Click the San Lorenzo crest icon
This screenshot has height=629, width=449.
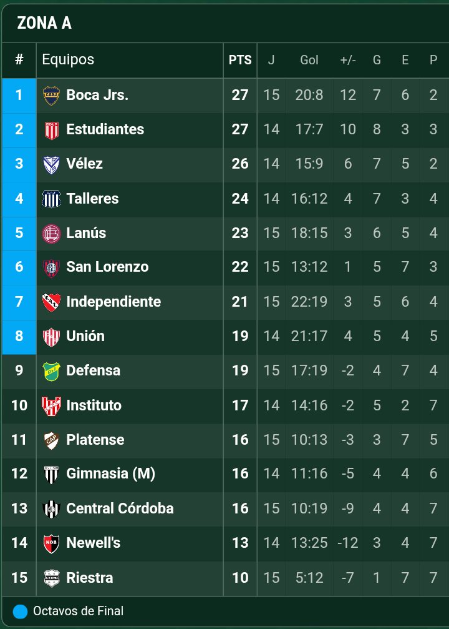tap(51, 268)
